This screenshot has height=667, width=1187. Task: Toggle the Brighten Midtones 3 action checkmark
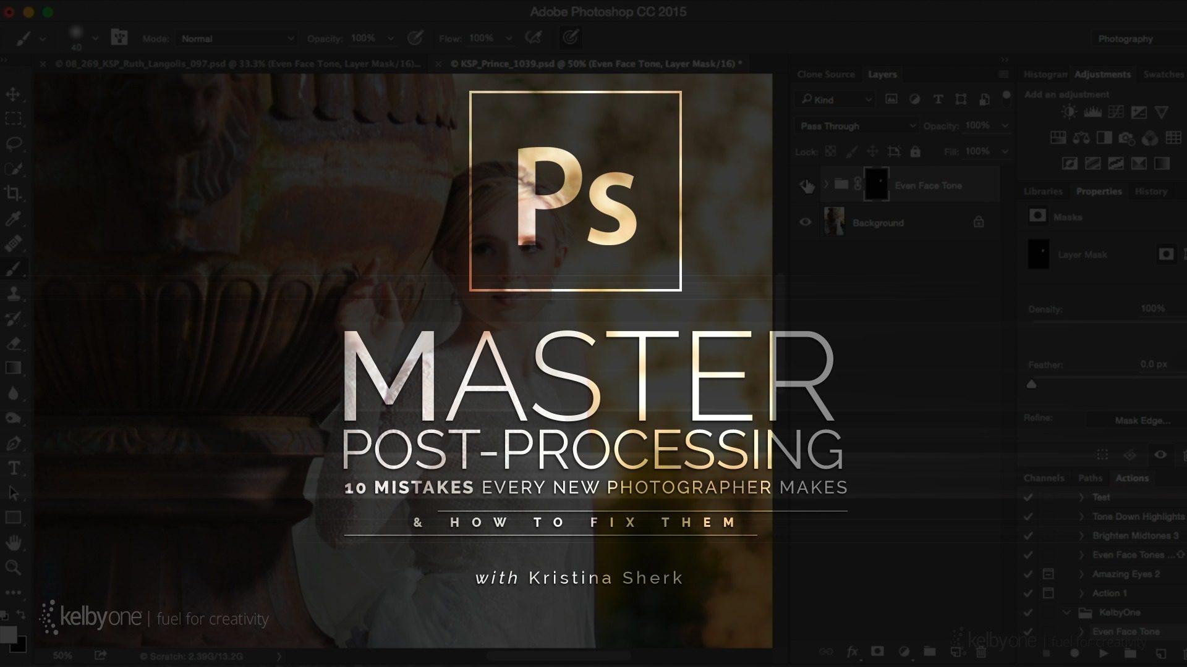(1028, 535)
